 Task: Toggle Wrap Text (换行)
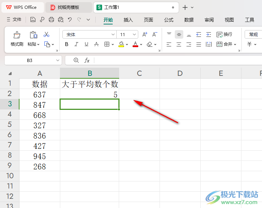point(224,34)
